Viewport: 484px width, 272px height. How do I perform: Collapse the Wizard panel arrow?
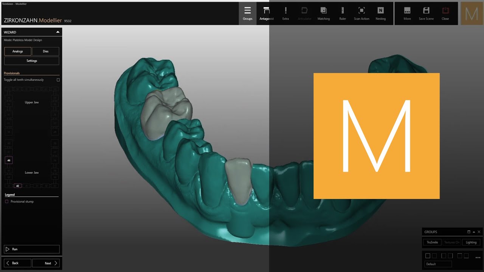point(57,32)
